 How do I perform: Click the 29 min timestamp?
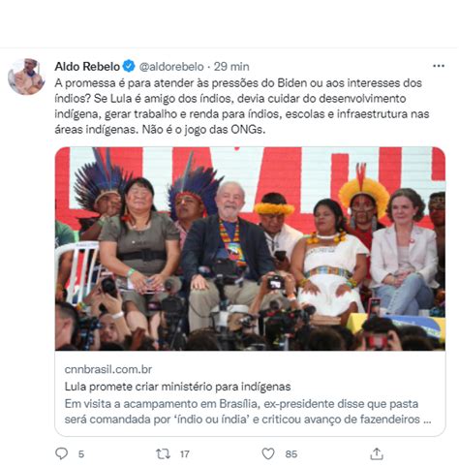click(x=231, y=67)
